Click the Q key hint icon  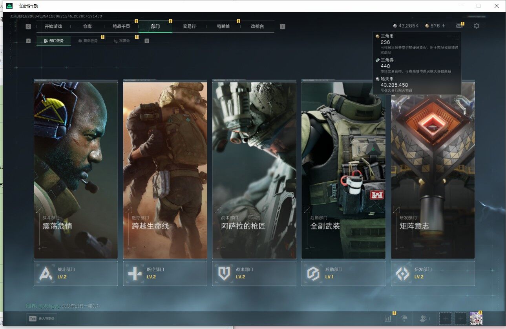[28, 27]
